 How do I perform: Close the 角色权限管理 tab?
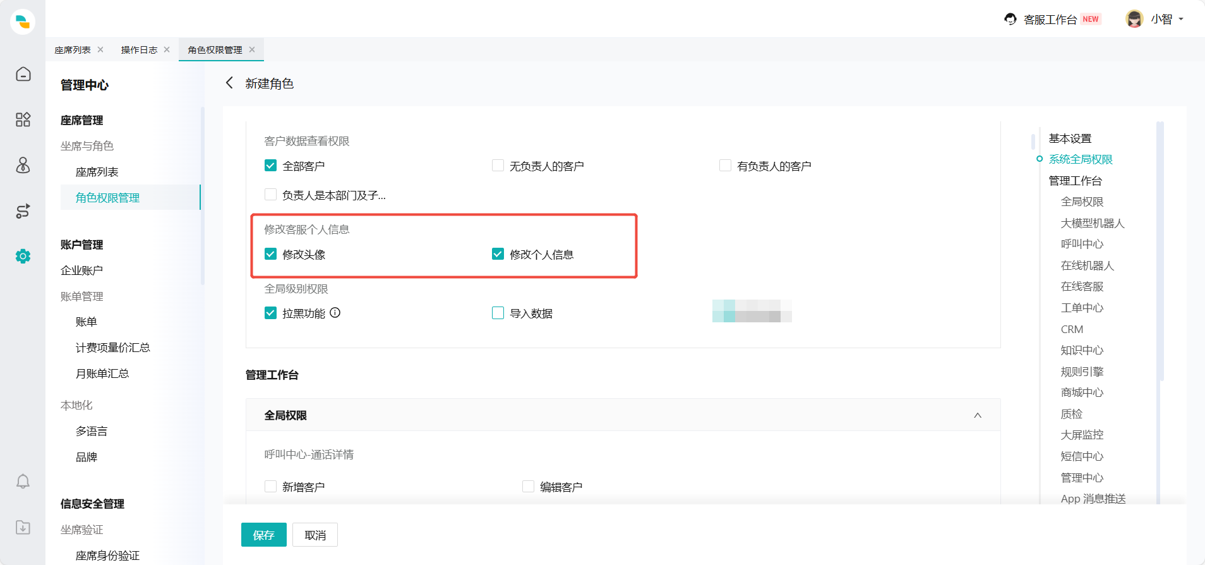click(x=252, y=50)
